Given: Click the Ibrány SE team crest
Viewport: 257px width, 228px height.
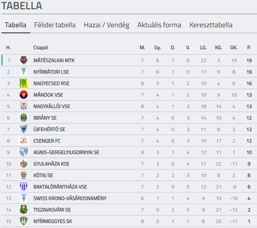Looking at the screenshot, I should point(24,118).
